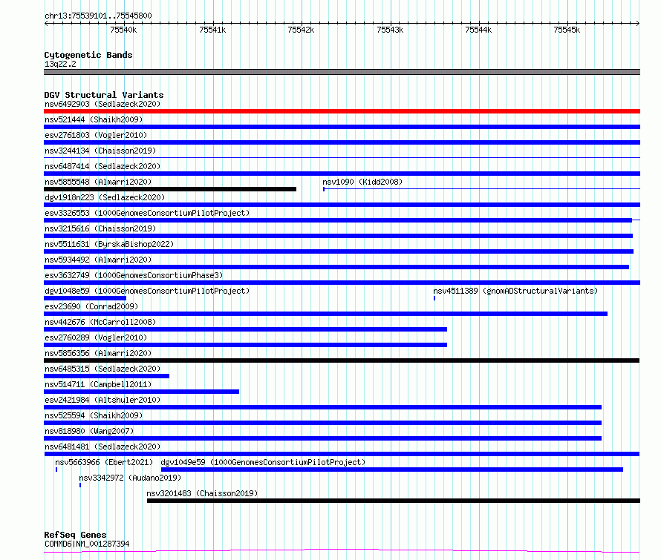The width and height of the screenshot is (661, 560).
Task: Select esv2421984 (Altshuler2010) label
Action: tap(102, 400)
